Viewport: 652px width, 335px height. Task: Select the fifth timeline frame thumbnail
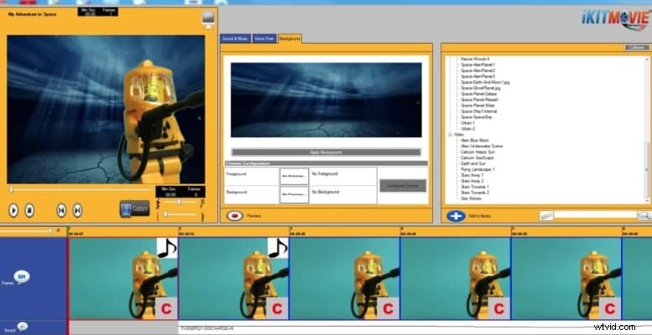[x=566, y=279]
